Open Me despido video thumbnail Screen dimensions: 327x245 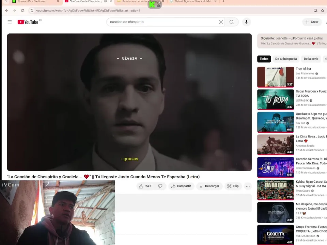[276, 212]
